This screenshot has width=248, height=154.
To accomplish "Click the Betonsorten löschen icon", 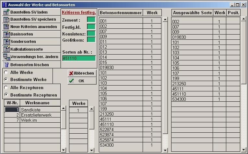I will [6, 65].
